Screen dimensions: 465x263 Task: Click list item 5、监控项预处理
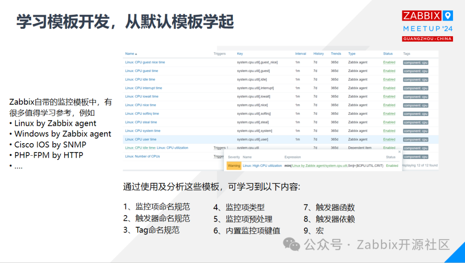click(x=243, y=219)
